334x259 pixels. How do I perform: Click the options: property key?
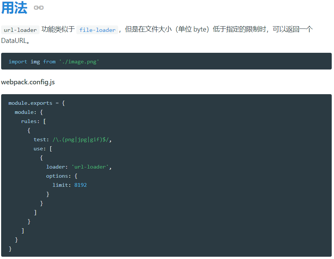(59, 176)
